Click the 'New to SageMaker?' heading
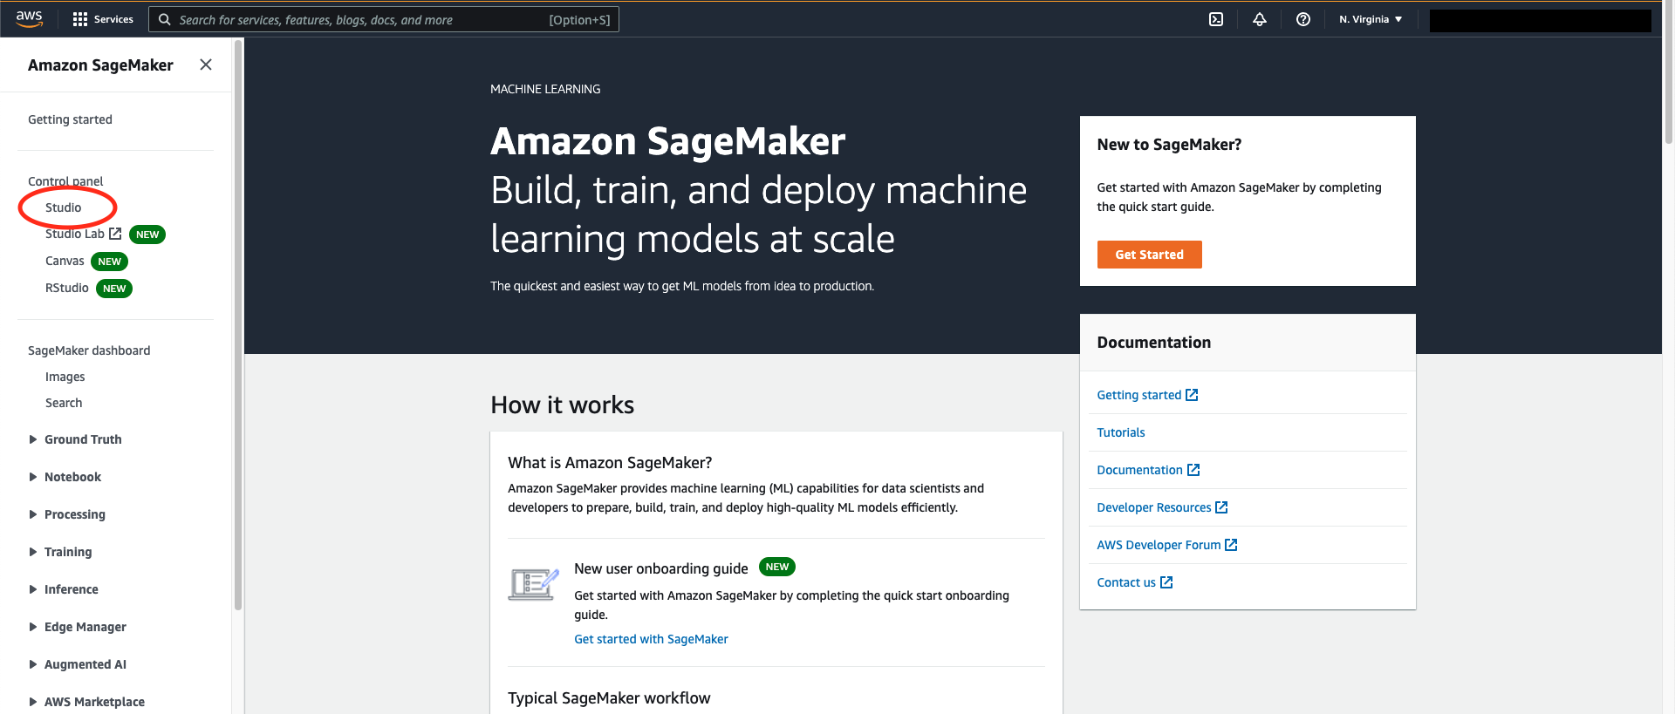The width and height of the screenshot is (1675, 714). [1169, 145]
